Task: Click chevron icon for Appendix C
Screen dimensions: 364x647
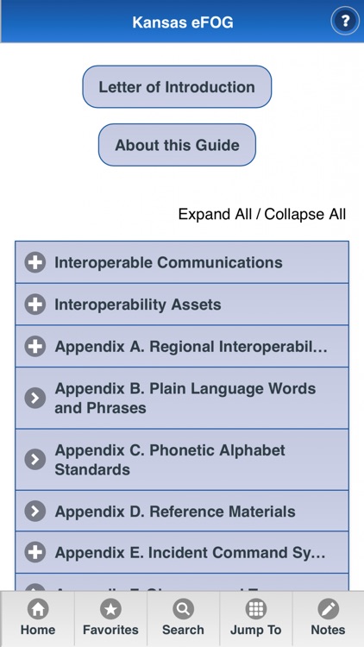Action: (35, 460)
